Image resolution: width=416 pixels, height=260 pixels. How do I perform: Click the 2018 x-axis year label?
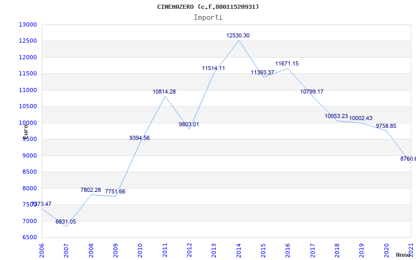point(337,251)
